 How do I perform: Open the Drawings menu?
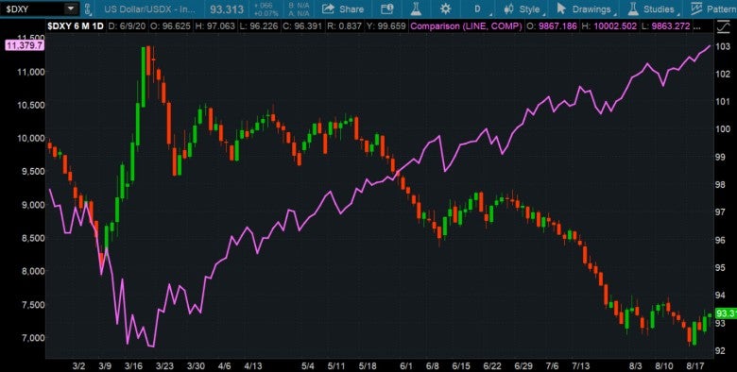[x=584, y=8]
